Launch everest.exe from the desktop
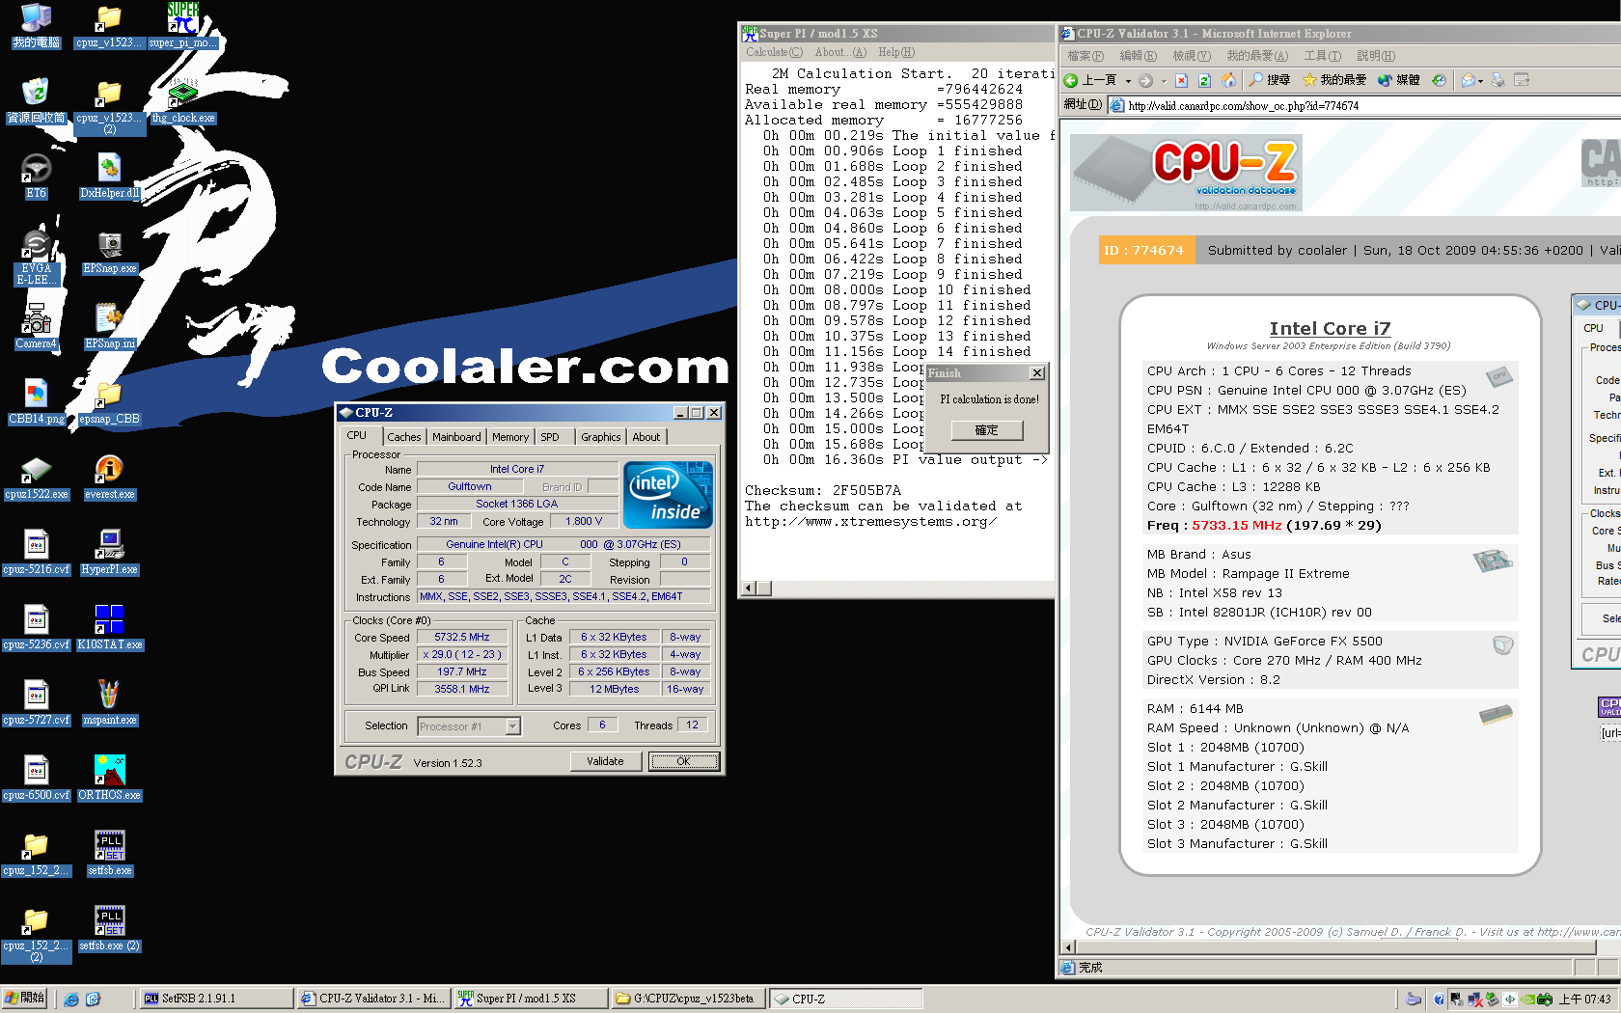 tap(109, 477)
